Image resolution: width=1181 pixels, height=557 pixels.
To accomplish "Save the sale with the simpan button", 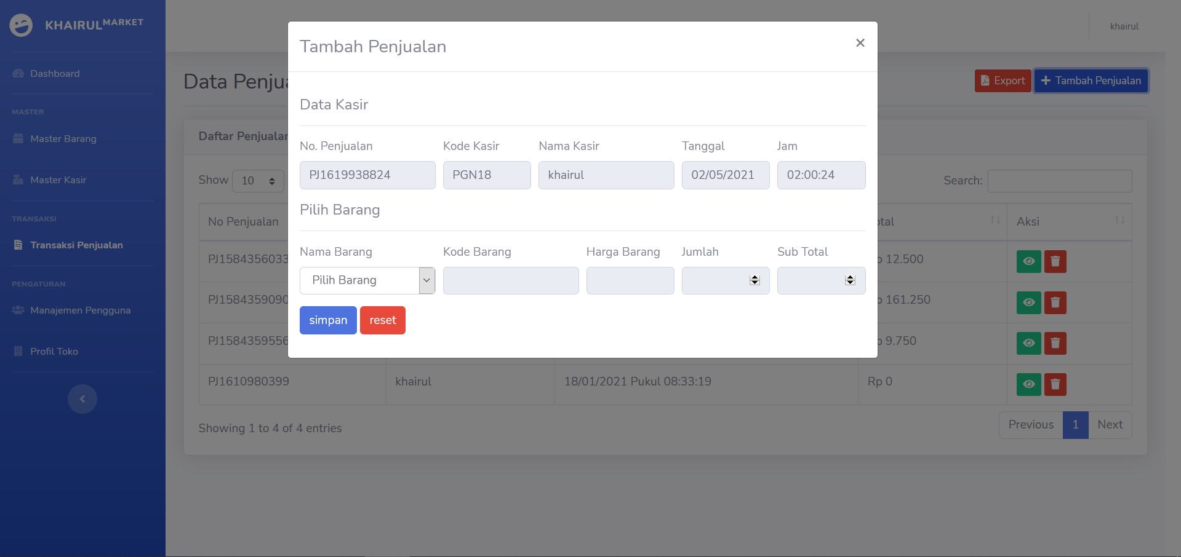I will (327, 320).
